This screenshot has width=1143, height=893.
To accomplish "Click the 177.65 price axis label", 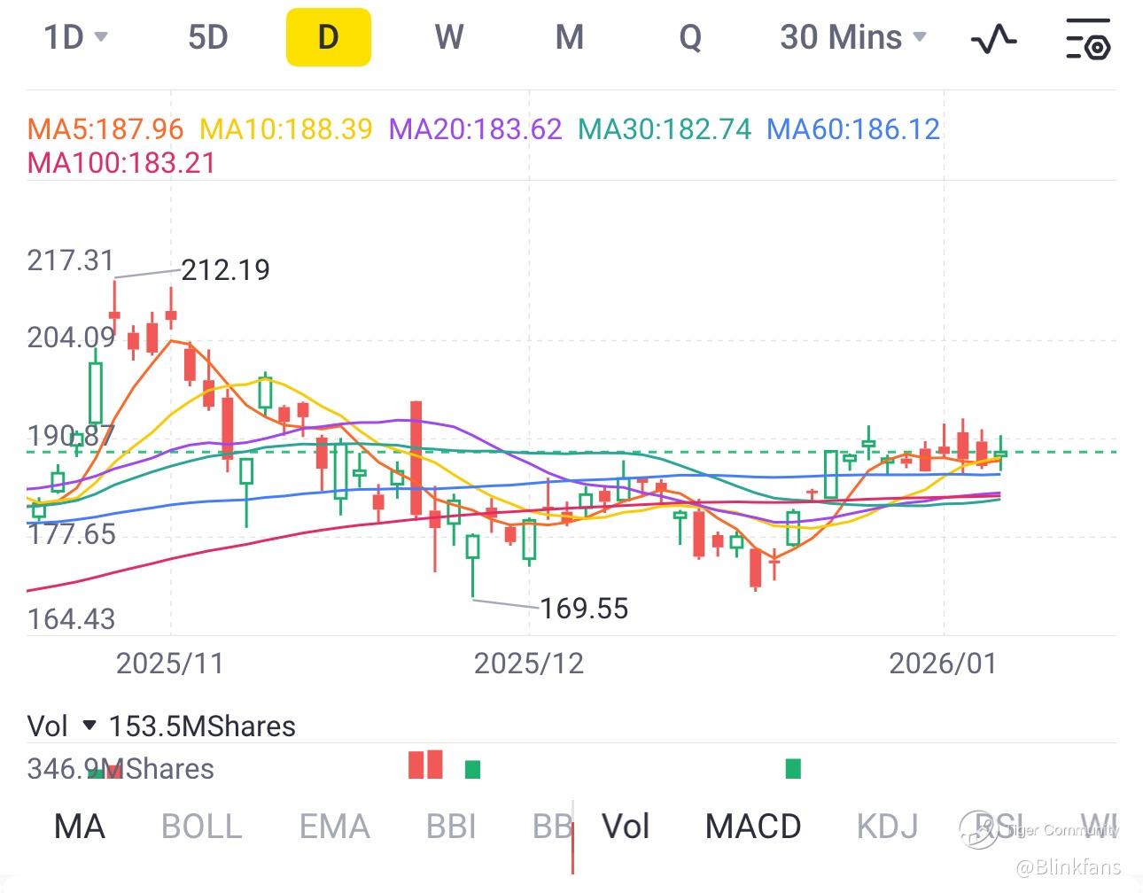I will click(71, 534).
